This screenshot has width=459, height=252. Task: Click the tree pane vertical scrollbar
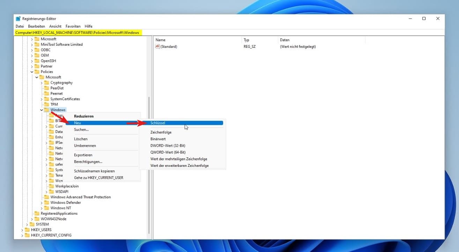[x=149, y=164]
